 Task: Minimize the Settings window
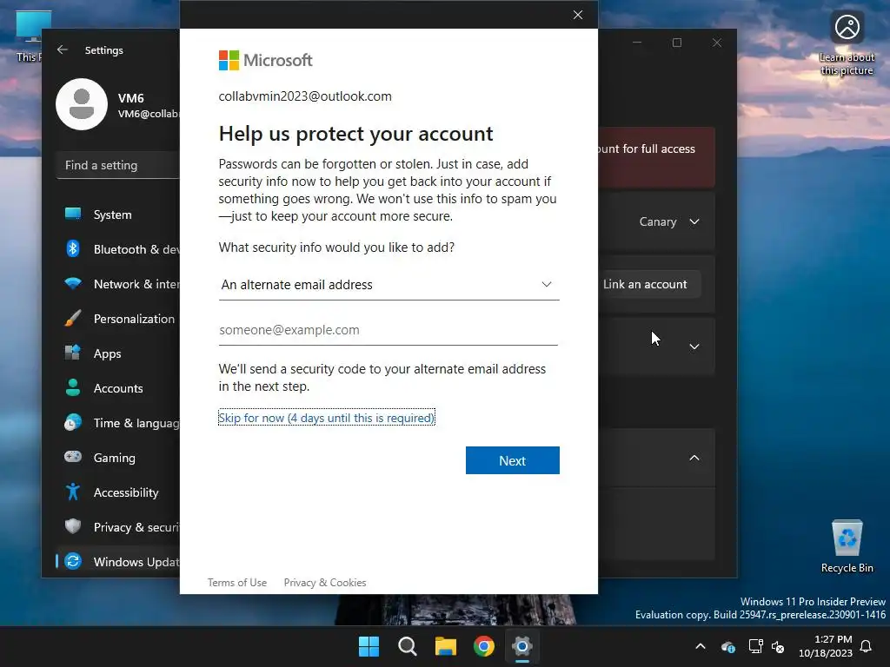tap(637, 43)
